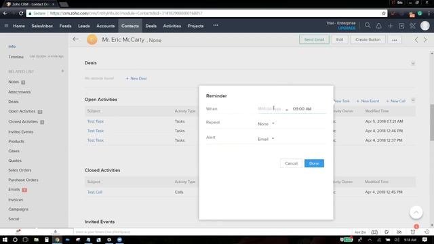The width and height of the screenshot is (434, 244).
Task: Open the Windows action center icon
Action: point(425,239)
